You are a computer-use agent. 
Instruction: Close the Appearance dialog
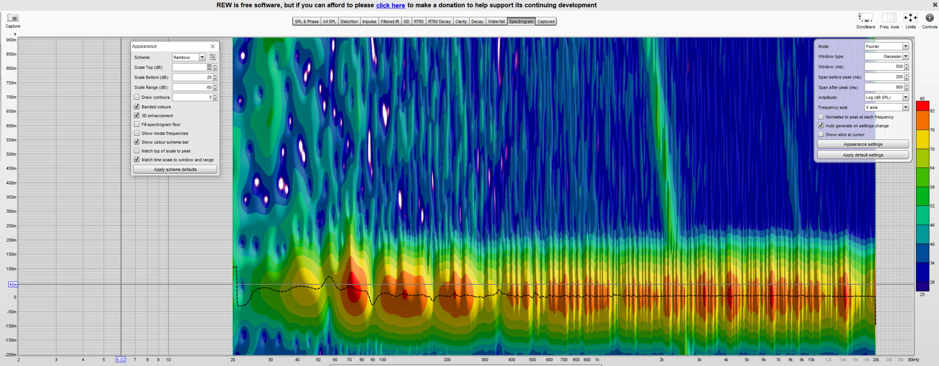pyautogui.click(x=213, y=46)
